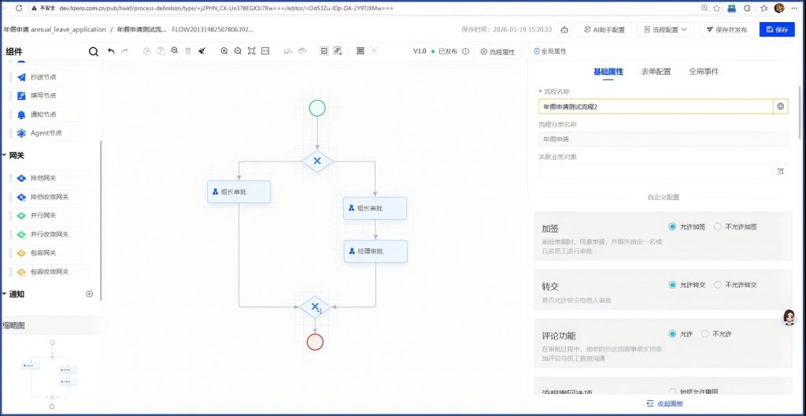Choose 不允许 for 评论功能
Screen dimensions: 806x416
(704, 334)
